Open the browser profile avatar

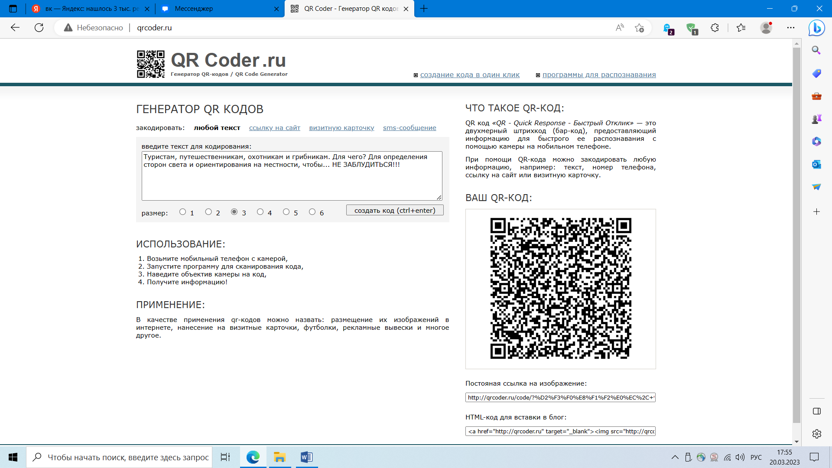[x=766, y=28]
